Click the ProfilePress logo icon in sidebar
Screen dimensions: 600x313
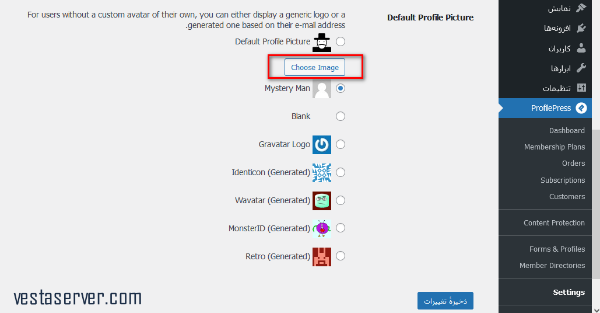[x=581, y=108]
